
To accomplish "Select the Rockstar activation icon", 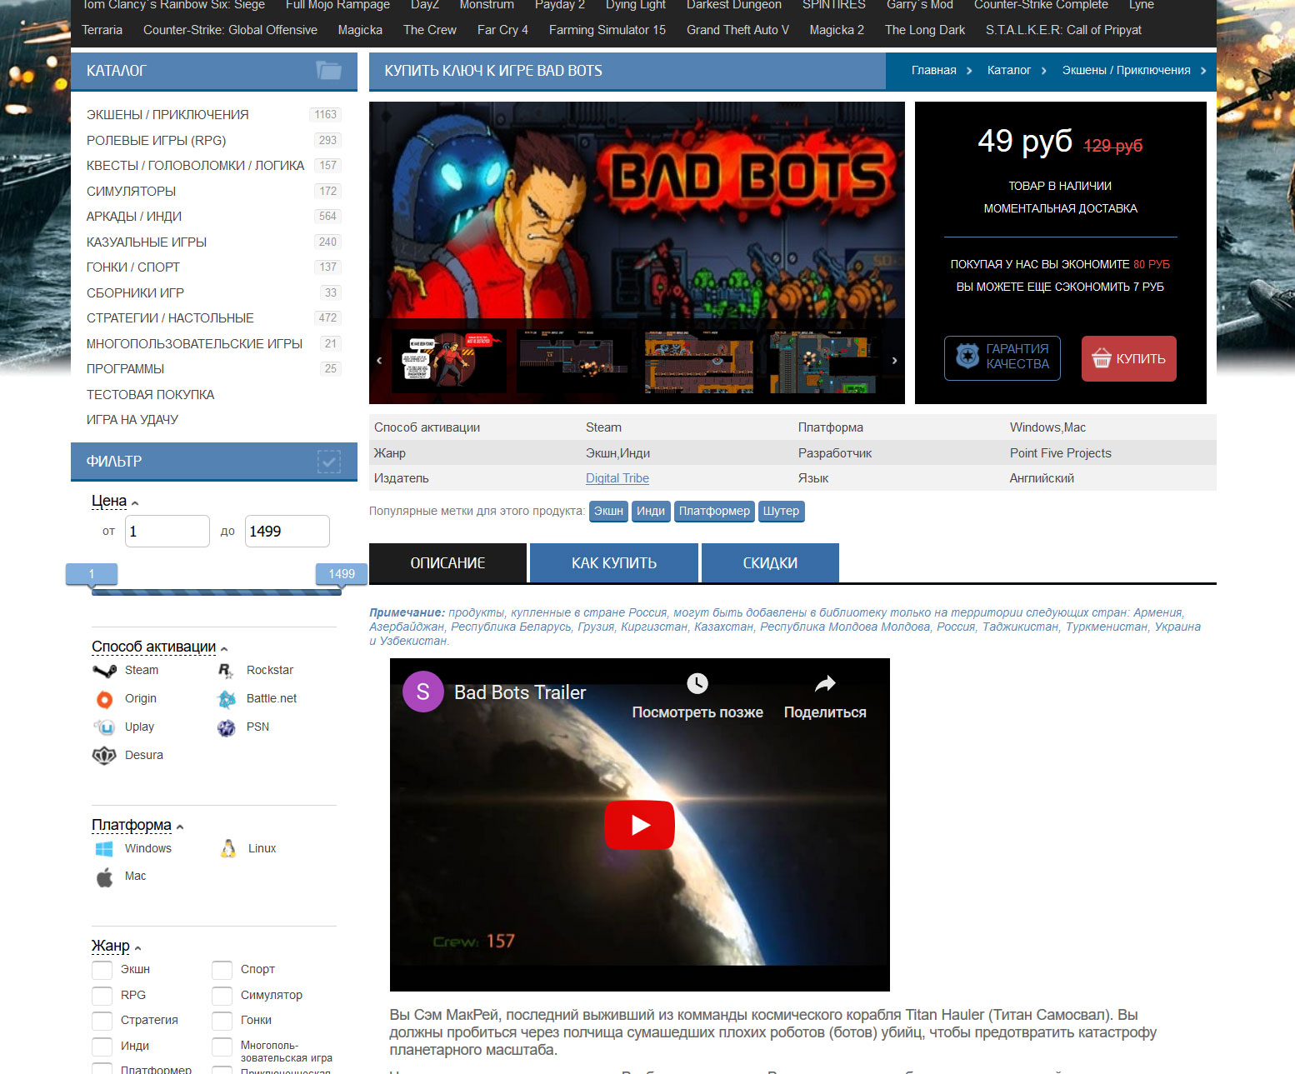I will click(226, 671).
